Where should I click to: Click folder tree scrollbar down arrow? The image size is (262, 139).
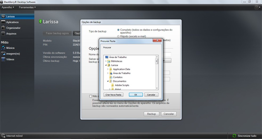157,88
